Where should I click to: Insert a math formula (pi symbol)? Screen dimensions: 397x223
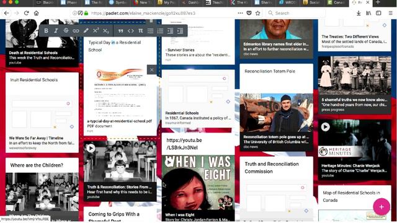coord(141,31)
